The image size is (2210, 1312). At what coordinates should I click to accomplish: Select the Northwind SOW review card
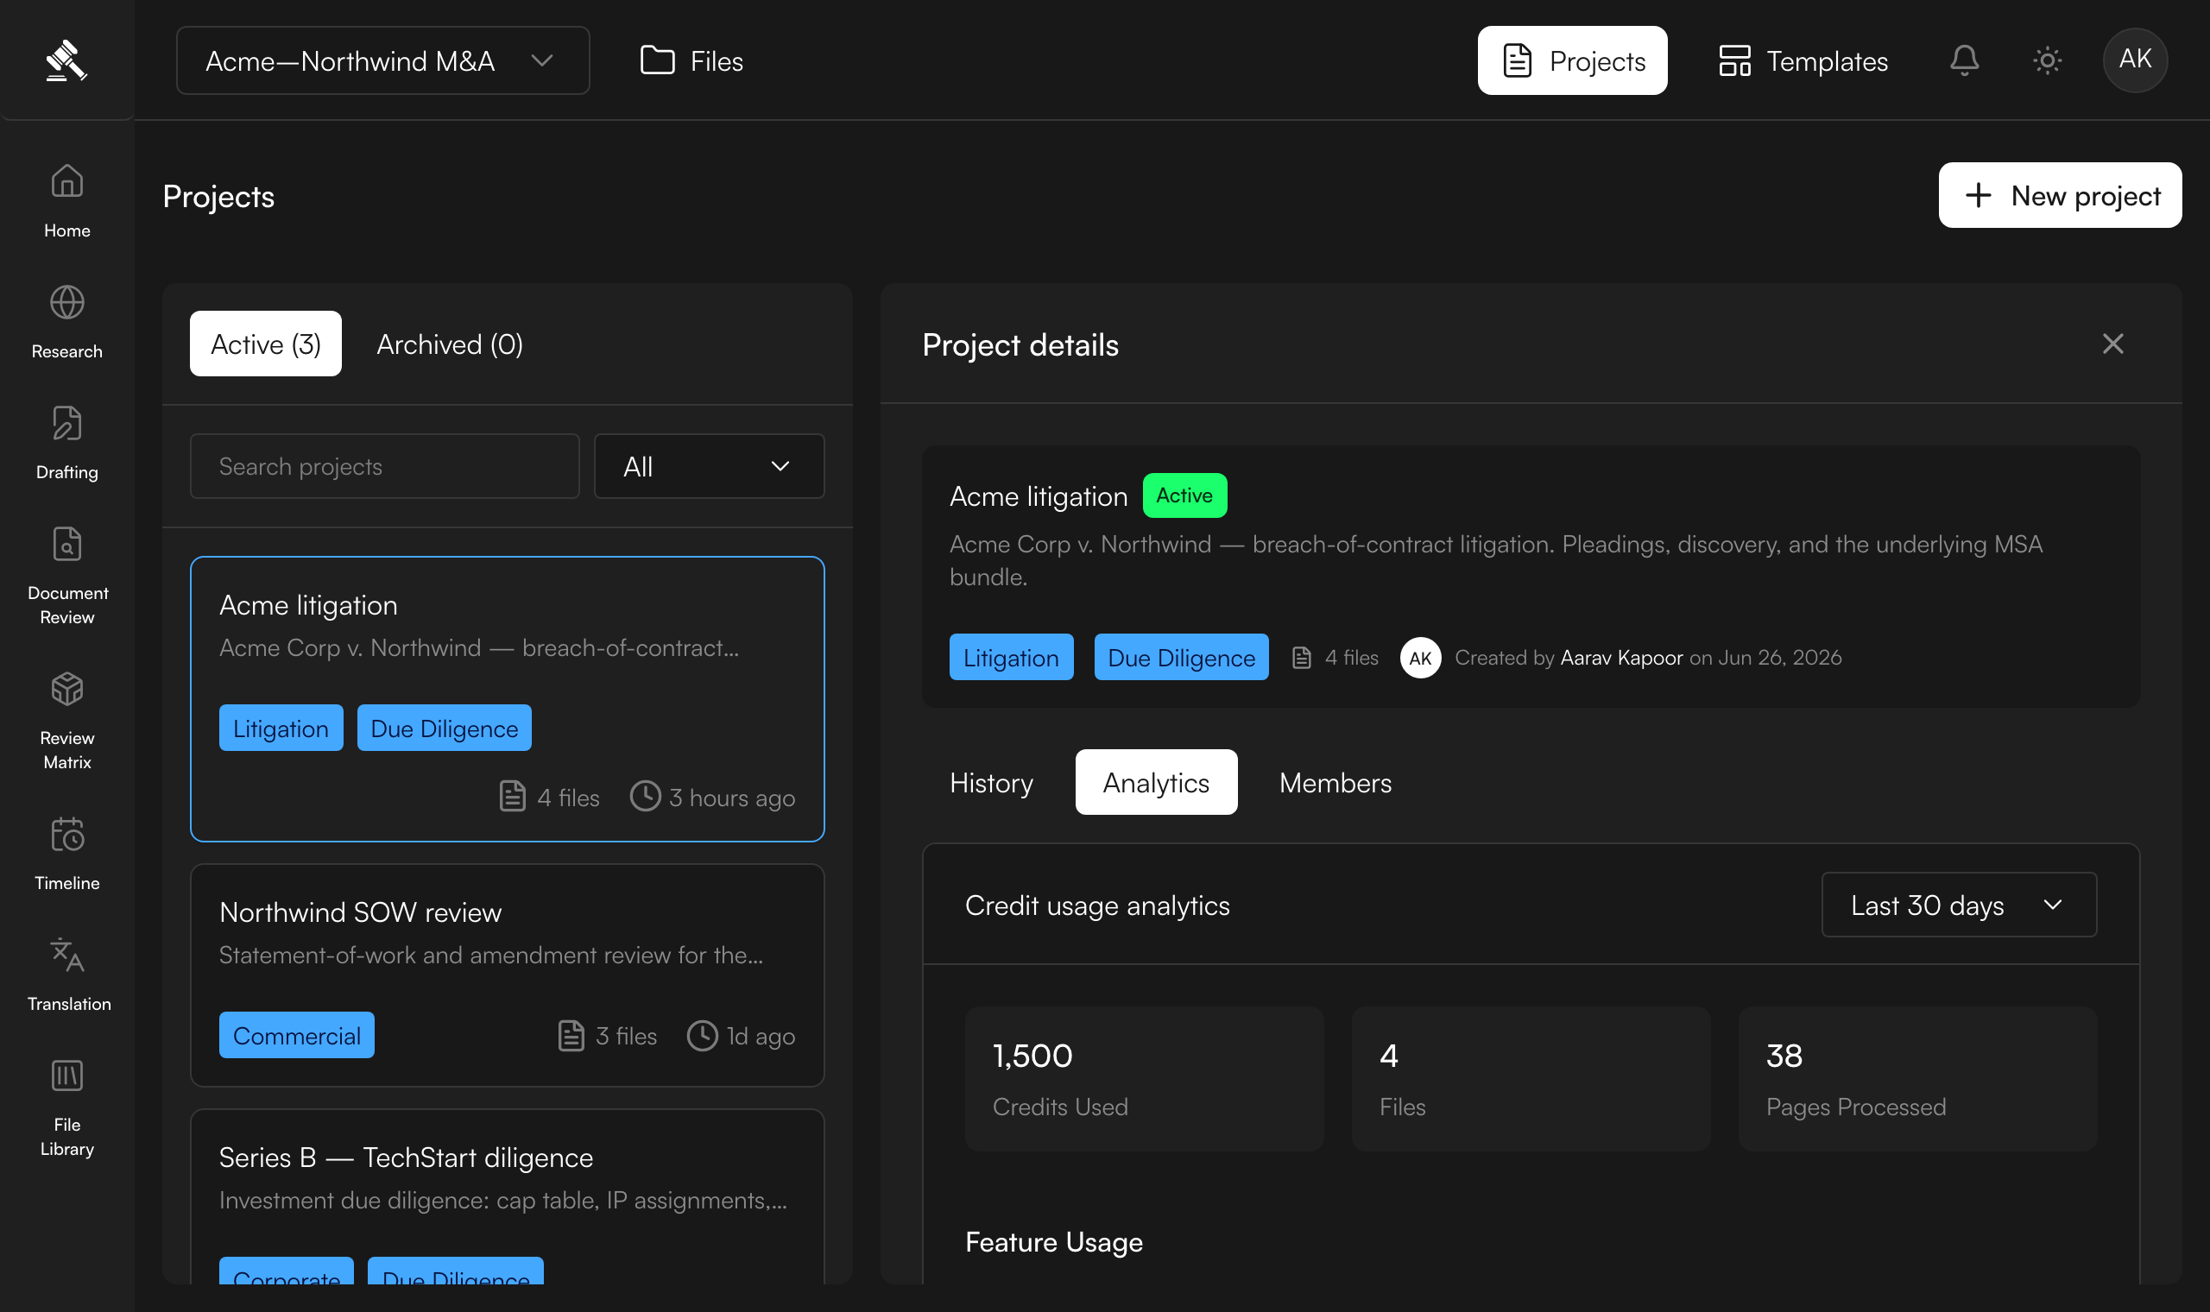click(x=508, y=975)
